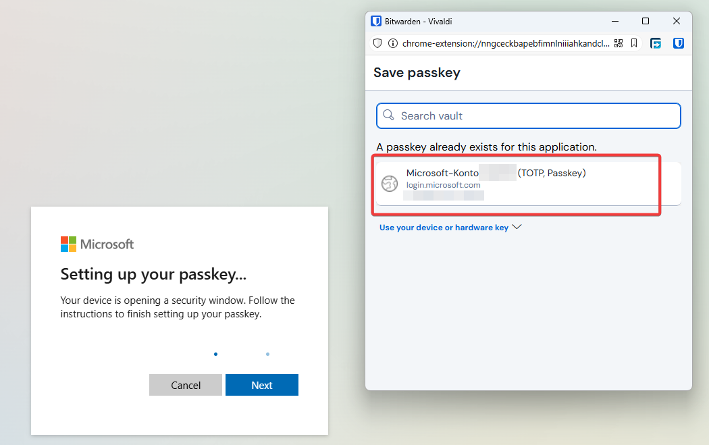This screenshot has width=709, height=445.
Task: Click the Bitwarden shield favicon in title bar
Action: point(375,21)
